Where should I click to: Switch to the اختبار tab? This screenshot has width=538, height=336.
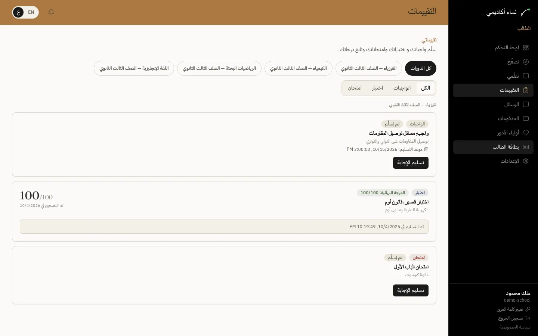pyautogui.click(x=377, y=88)
